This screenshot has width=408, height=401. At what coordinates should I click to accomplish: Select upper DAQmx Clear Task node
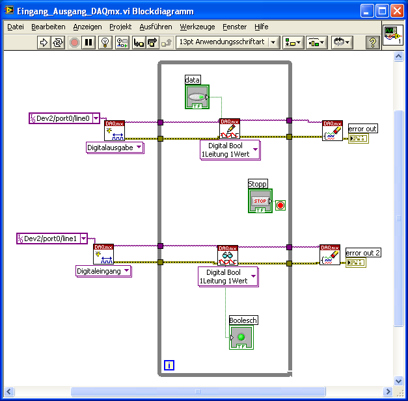point(333,131)
